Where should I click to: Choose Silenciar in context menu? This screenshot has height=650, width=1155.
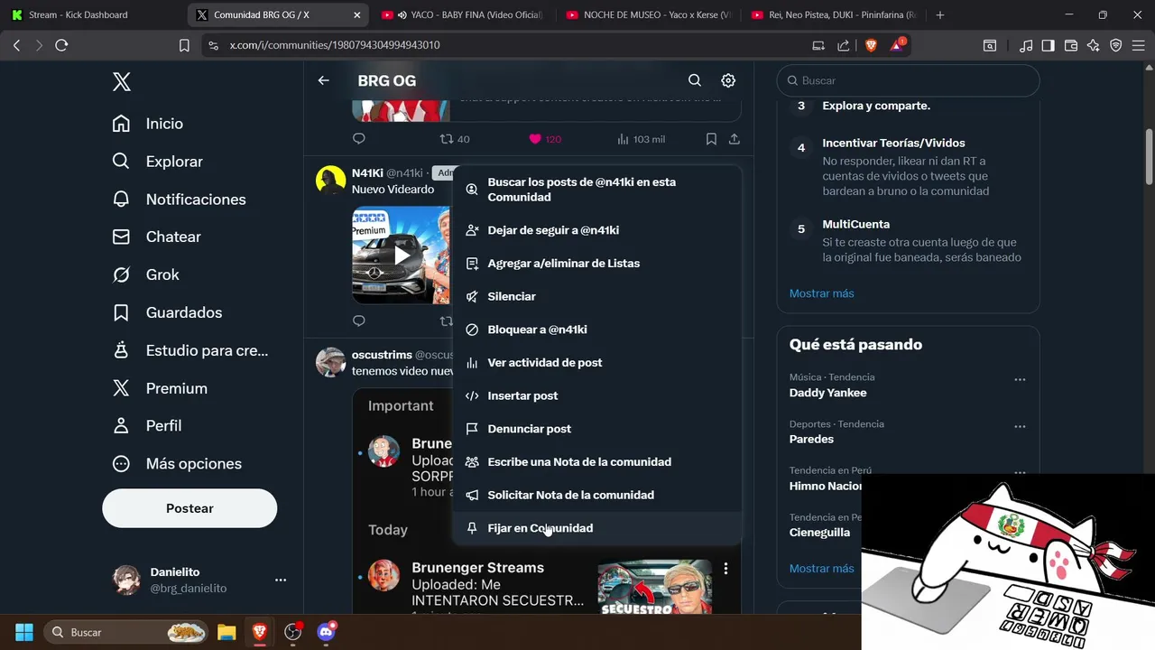coord(596,296)
